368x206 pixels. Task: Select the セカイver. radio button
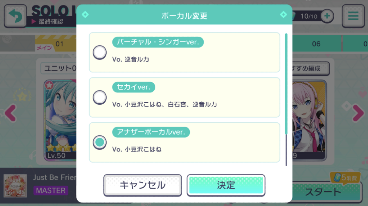click(99, 98)
